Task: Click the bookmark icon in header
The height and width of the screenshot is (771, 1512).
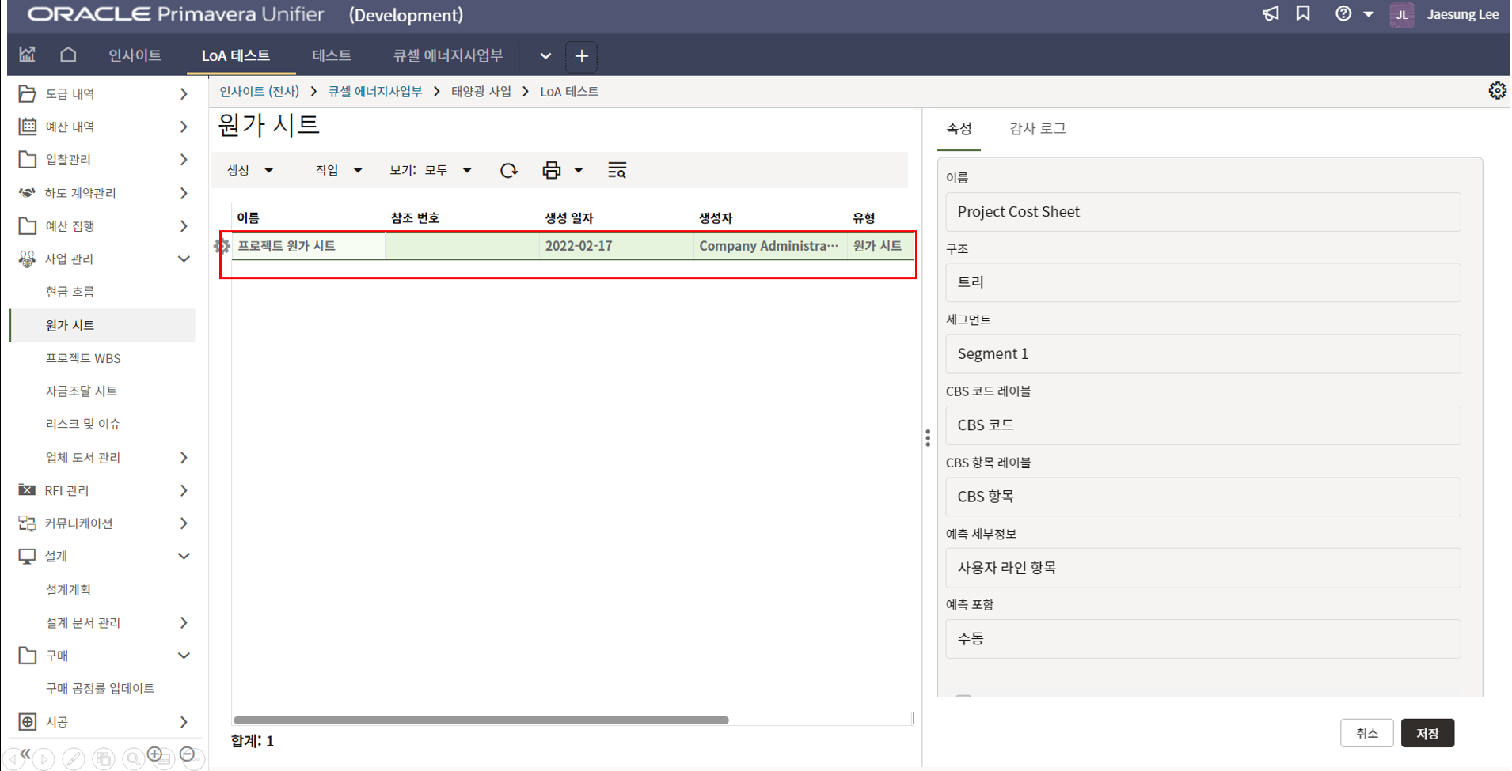Action: tap(1303, 14)
